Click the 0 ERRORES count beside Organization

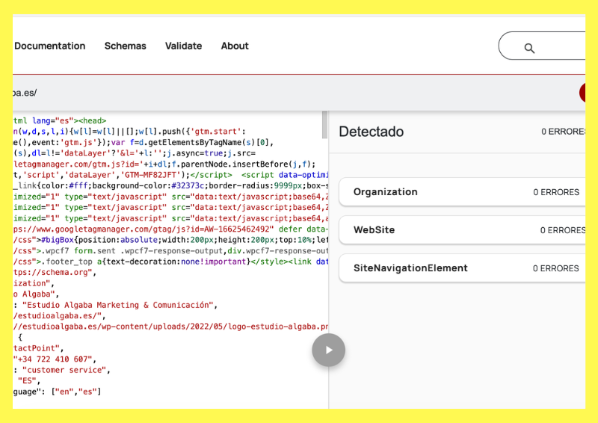[556, 192]
